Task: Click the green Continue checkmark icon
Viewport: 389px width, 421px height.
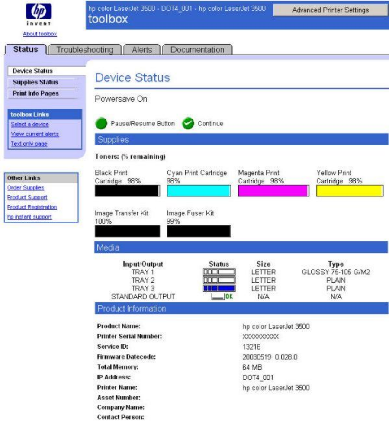Action: point(188,123)
